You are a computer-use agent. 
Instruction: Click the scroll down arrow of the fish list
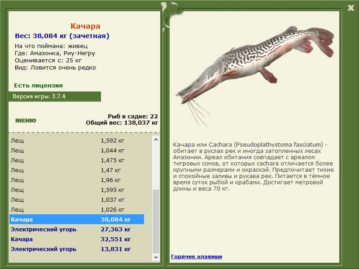(x=156, y=257)
